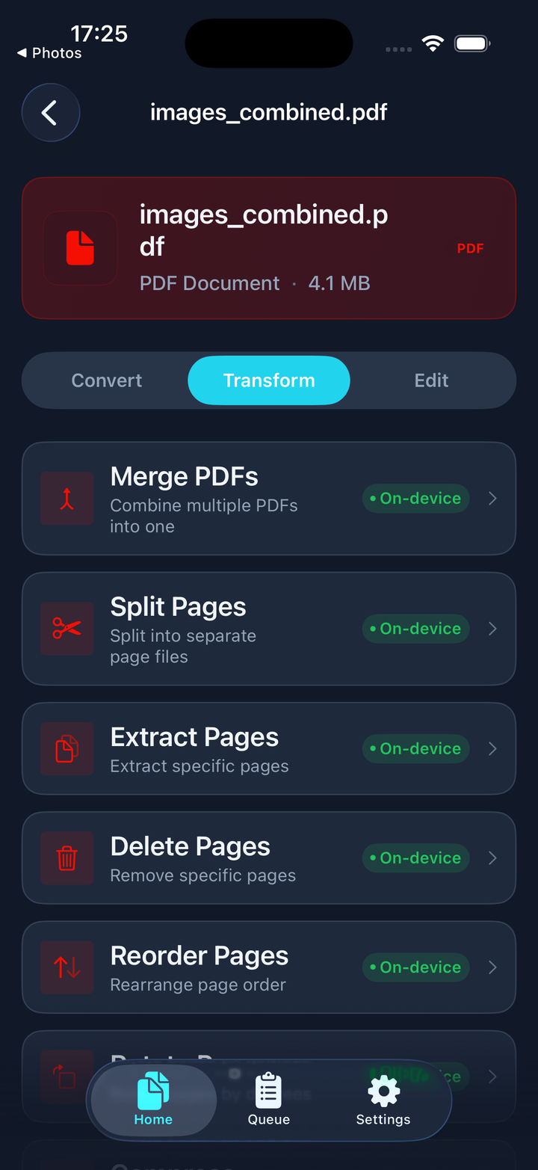Viewport: 538px width, 1170px height.
Task: Open Reorder Pages via its chevron
Action: coord(492,967)
